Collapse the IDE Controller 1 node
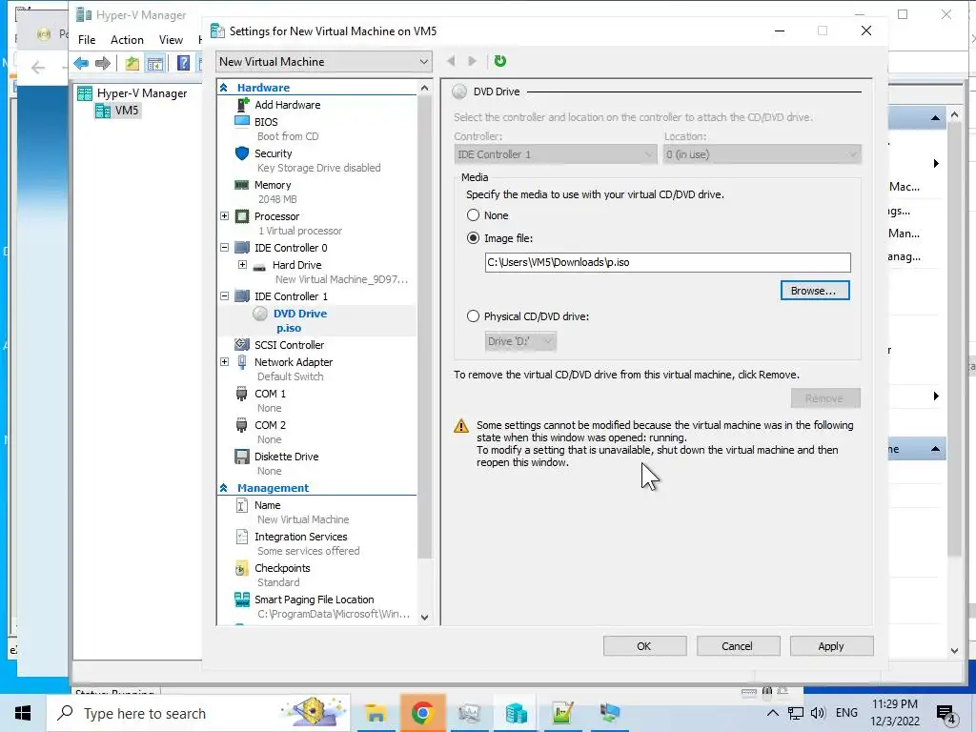This screenshot has width=976, height=732. point(225,296)
